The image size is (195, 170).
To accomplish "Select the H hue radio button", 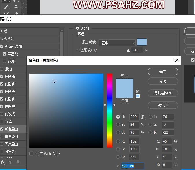I will point(118,117).
